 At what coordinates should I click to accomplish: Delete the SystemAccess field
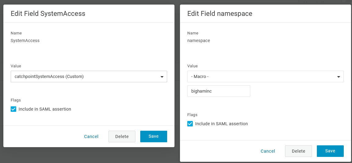click(122, 136)
